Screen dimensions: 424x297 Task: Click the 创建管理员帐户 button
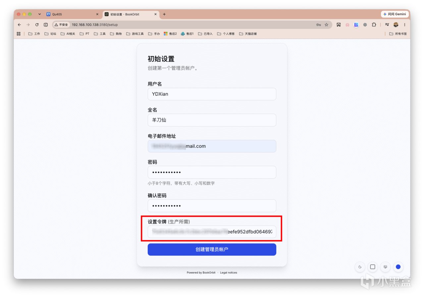tap(212, 250)
